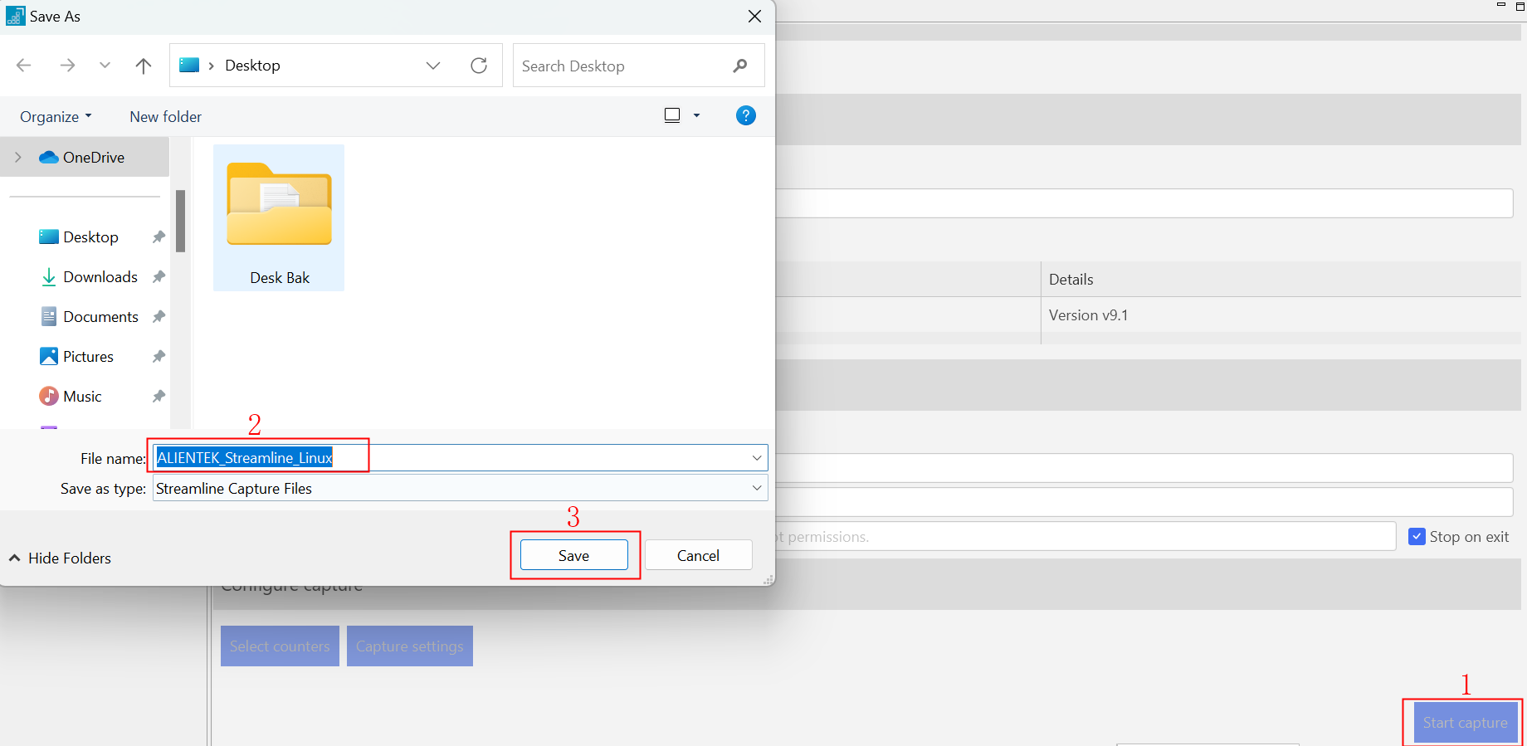The image size is (1527, 746).
Task: Collapse the pane with Hide Folders
Action: point(61,558)
